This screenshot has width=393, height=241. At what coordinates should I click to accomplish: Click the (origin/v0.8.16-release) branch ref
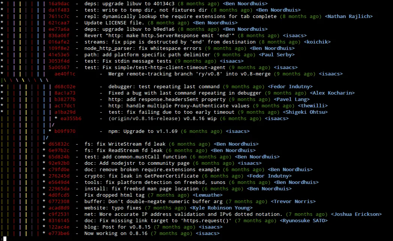pos(145,119)
